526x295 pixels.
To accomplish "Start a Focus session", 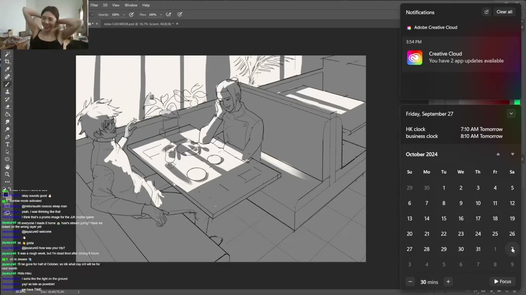I will point(503,281).
